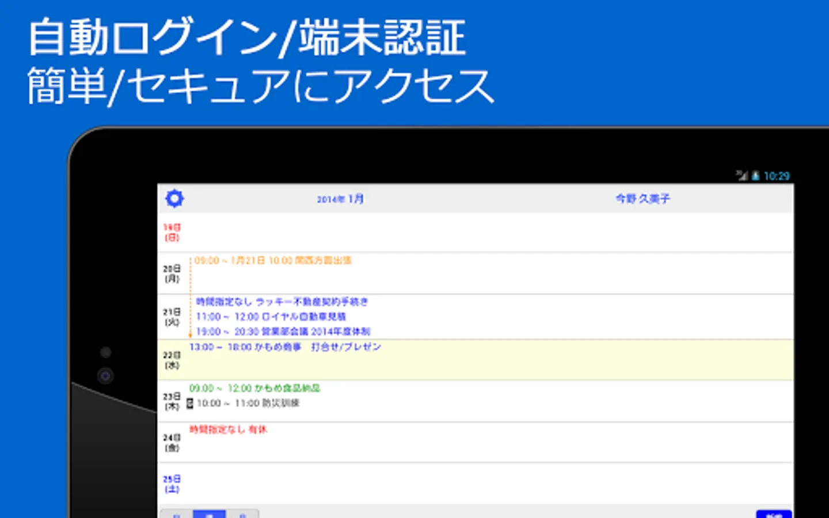Open the 13:00 ~ 18:00 かもめ商事 event
This screenshot has height=518, width=829.
(x=285, y=347)
